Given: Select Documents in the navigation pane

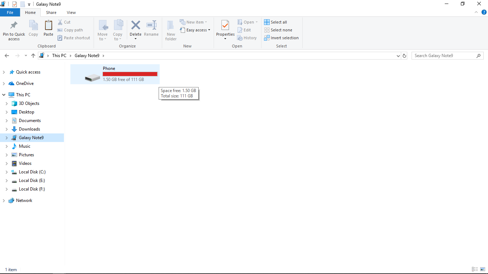Looking at the screenshot, I should pyautogui.click(x=30, y=121).
